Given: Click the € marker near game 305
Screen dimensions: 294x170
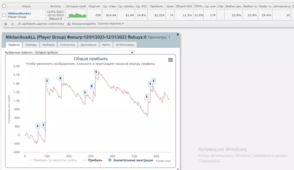Looking at the screenshot, I should click(x=92, y=86).
